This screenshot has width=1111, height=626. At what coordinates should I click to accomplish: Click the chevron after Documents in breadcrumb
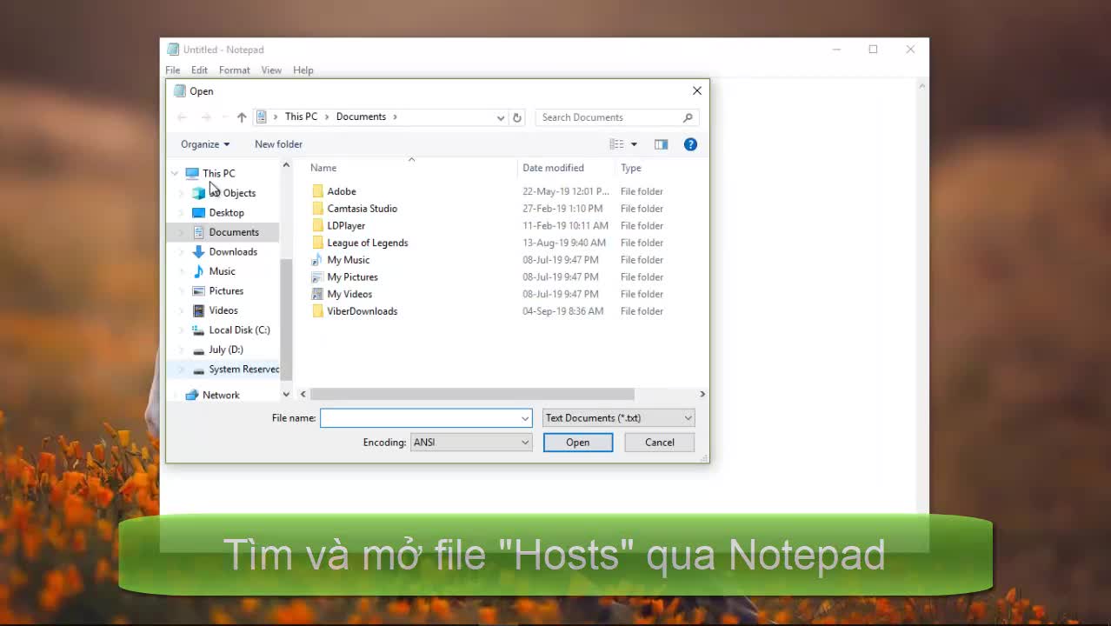pyautogui.click(x=395, y=117)
